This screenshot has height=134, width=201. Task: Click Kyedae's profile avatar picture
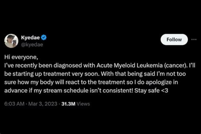pos(11,41)
